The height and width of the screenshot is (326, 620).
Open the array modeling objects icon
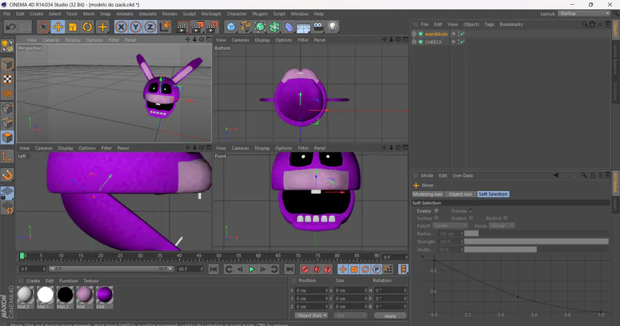275,27
